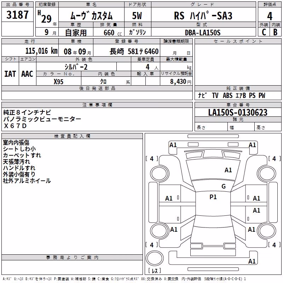Click the 検査員記入欄 section header
Screen dimensions: 283x283
pyautogui.click(x=72, y=136)
